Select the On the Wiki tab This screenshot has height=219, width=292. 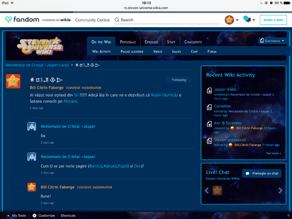click(x=101, y=42)
